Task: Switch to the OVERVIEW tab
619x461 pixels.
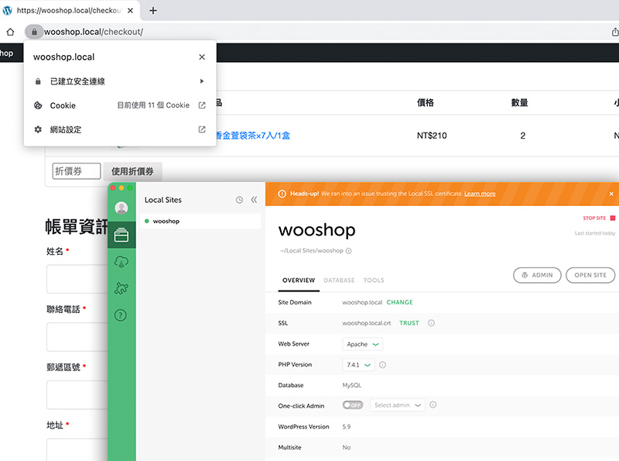Action: click(x=299, y=280)
